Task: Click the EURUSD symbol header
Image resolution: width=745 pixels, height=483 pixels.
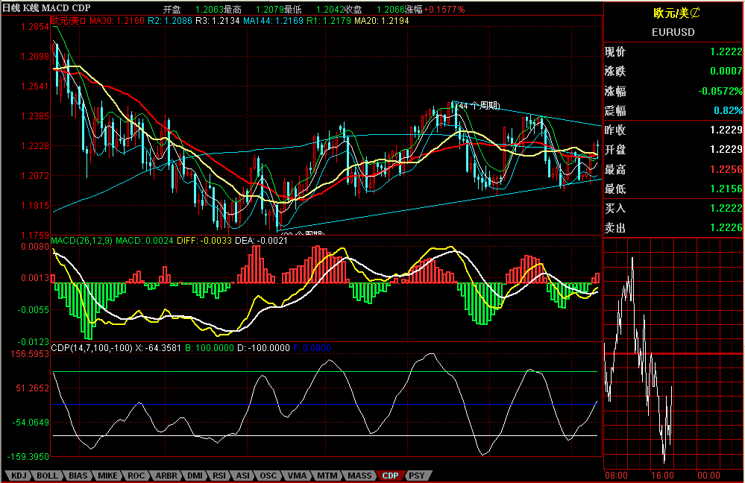Action: (673, 32)
